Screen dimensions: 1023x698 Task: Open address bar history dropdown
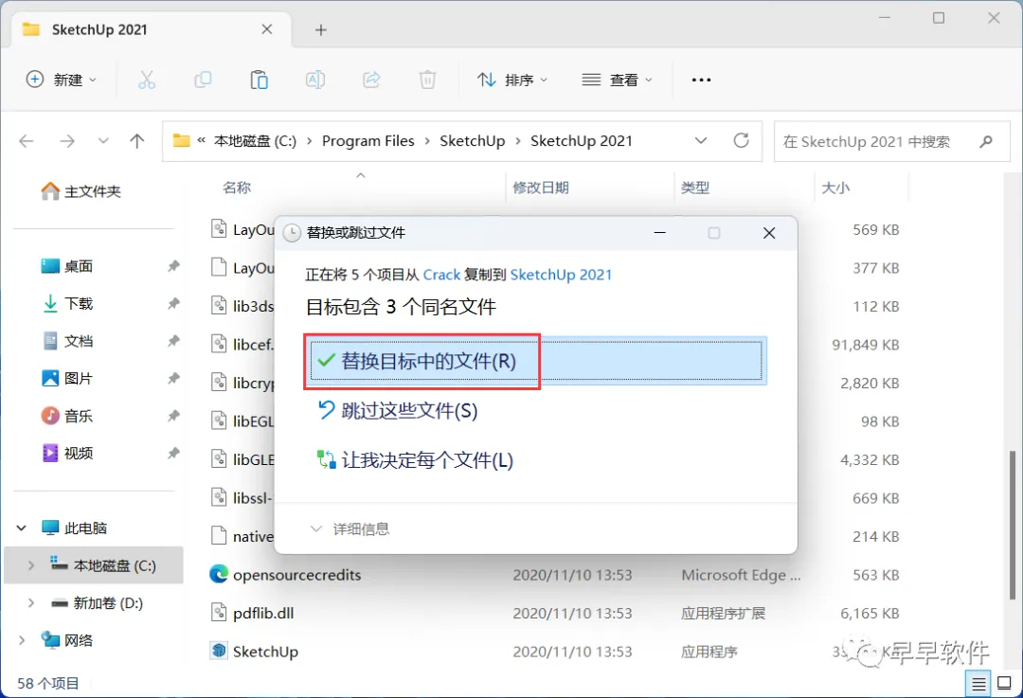coord(701,141)
